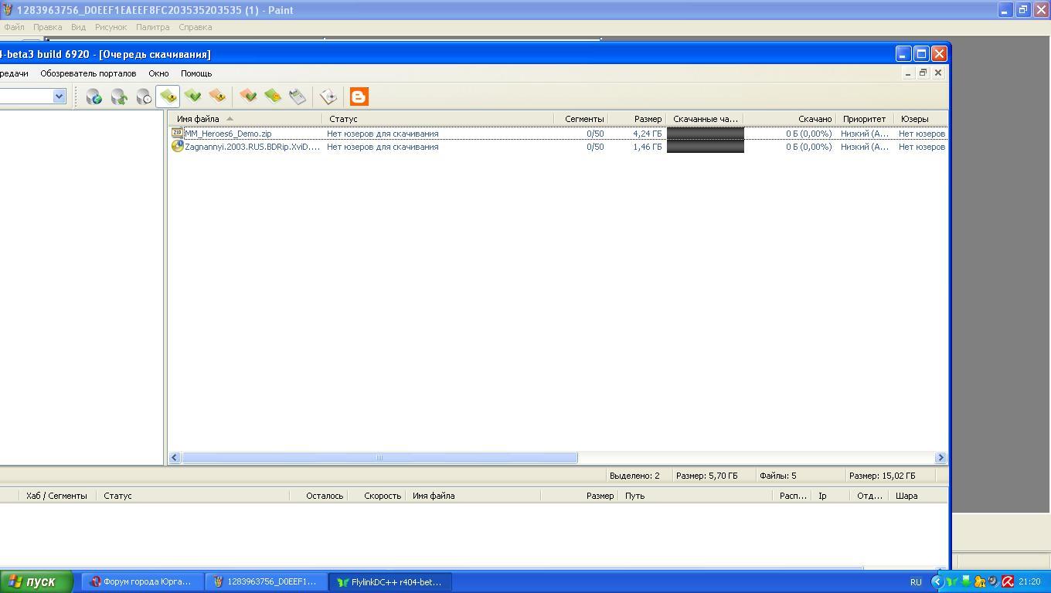
Task: Click the calculator-like toolbar icon
Action: (x=298, y=97)
